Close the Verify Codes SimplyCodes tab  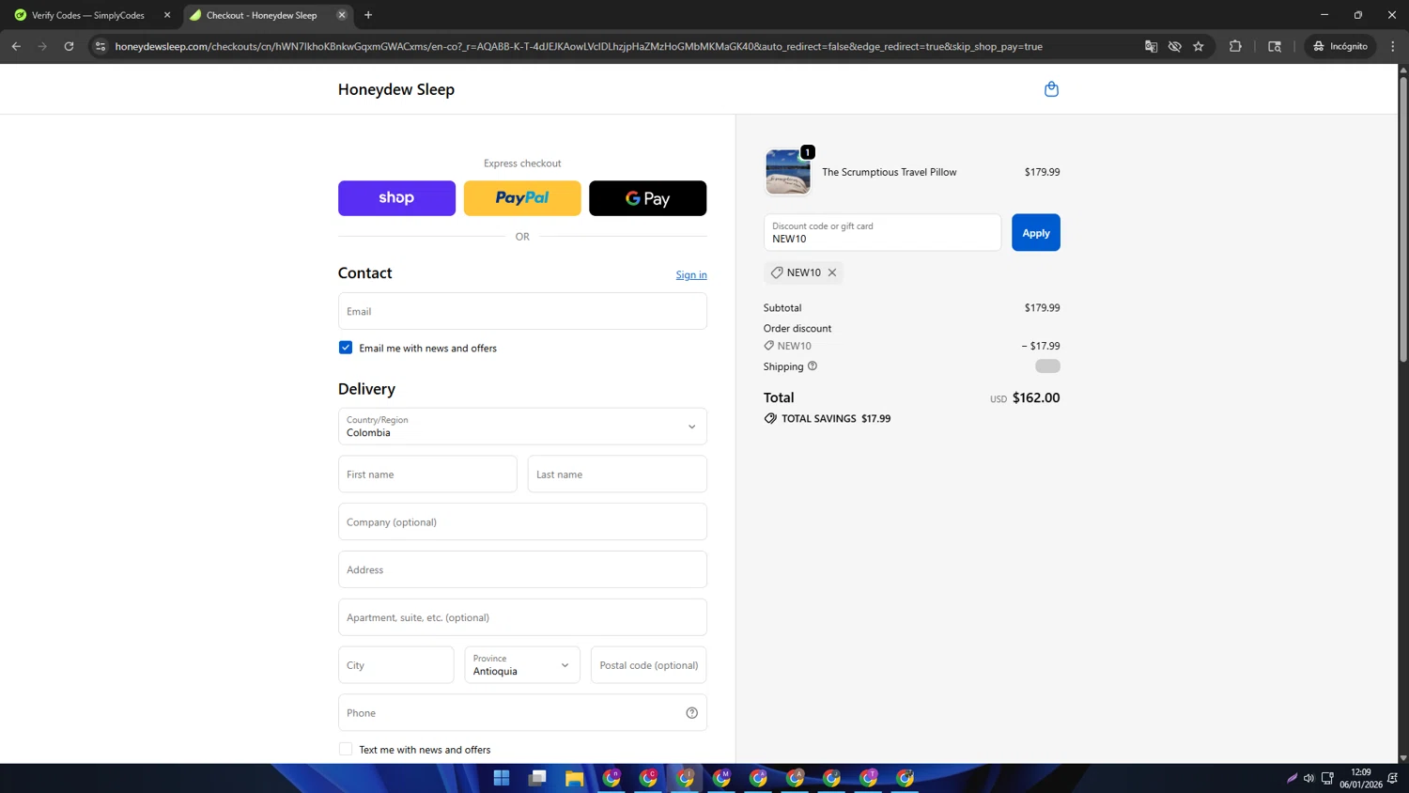tap(167, 15)
